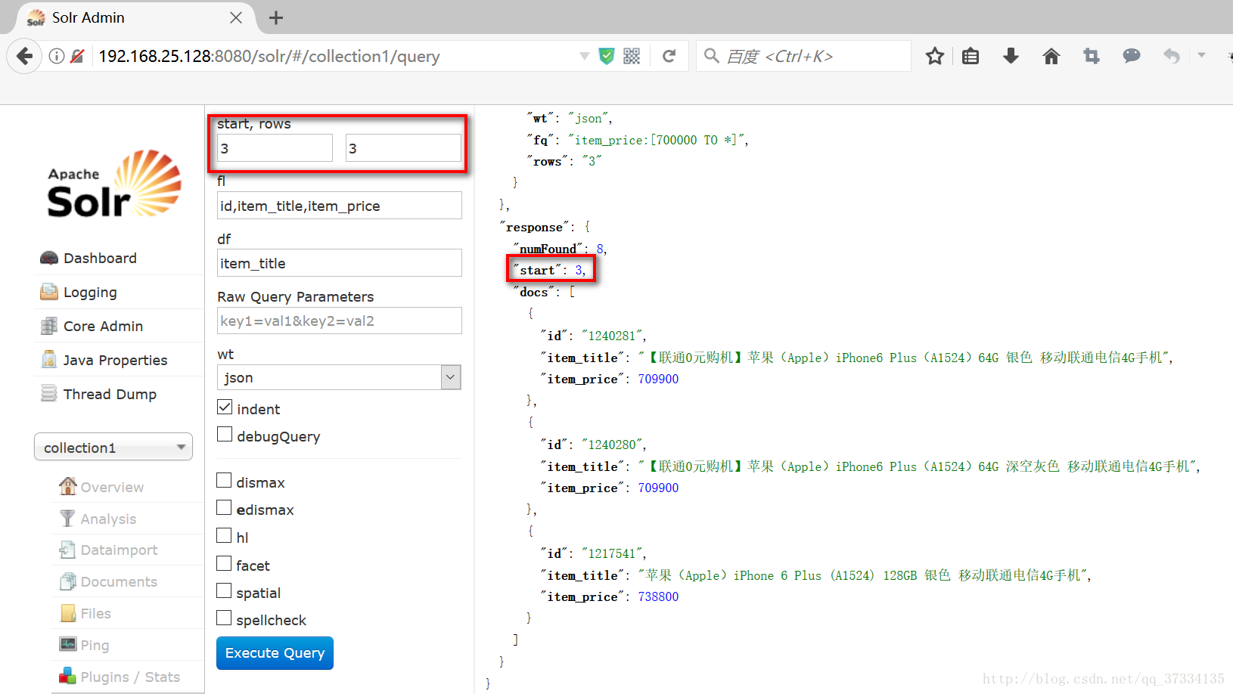Enable the spatial checkbox
1233x694 pixels.
pos(224,591)
